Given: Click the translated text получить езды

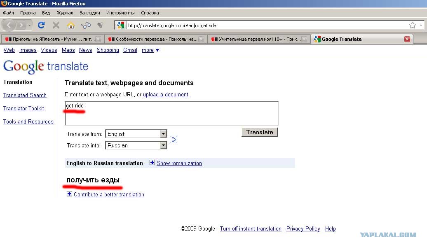Looking at the screenshot, I should (x=93, y=180).
